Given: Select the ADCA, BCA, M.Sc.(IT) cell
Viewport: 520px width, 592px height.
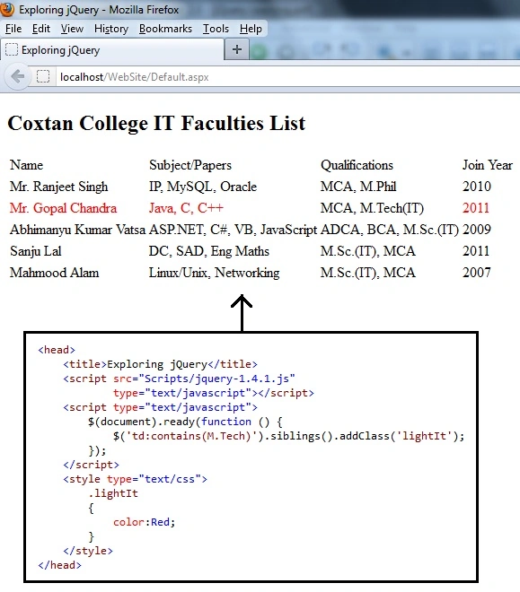Looking at the screenshot, I should pos(390,230).
